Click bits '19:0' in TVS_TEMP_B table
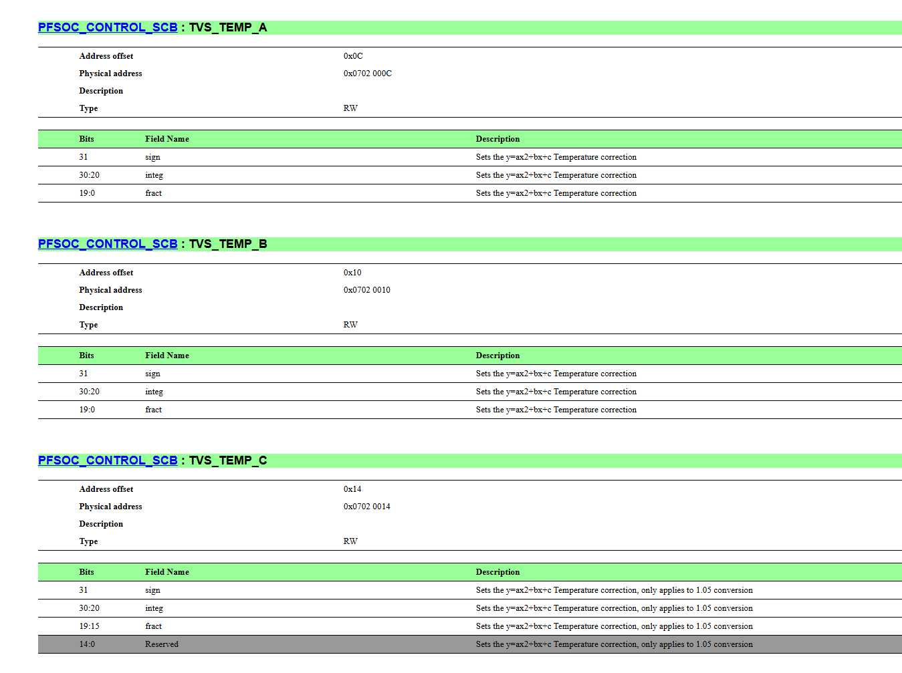902x673 pixels. tap(87, 410)
